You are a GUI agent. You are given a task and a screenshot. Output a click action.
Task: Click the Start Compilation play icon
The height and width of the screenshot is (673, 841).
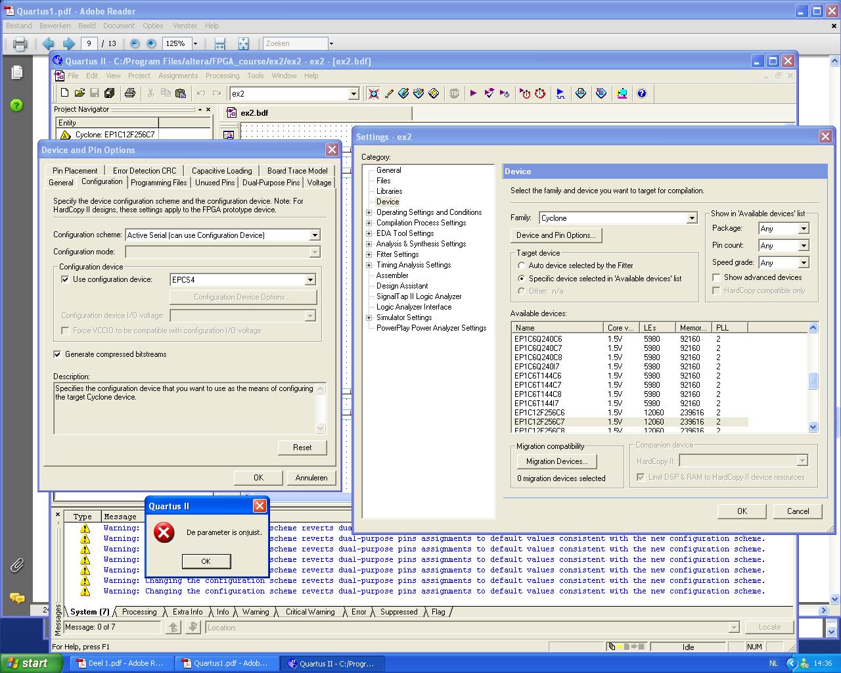473,93
